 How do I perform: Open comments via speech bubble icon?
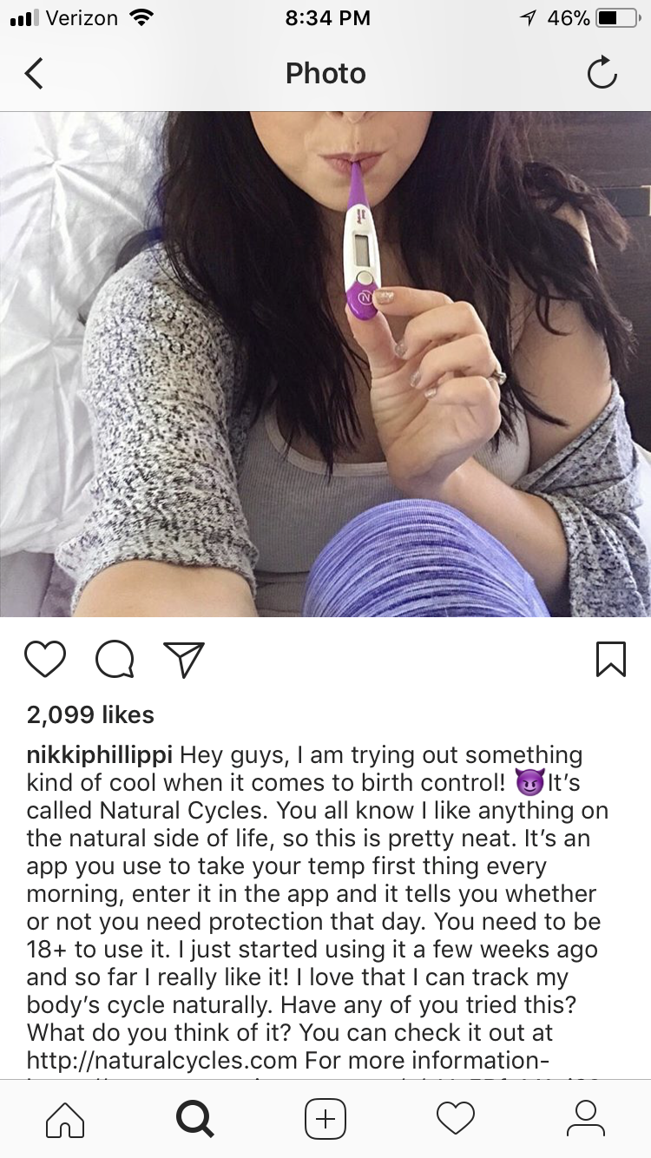[x=115, y=660]
